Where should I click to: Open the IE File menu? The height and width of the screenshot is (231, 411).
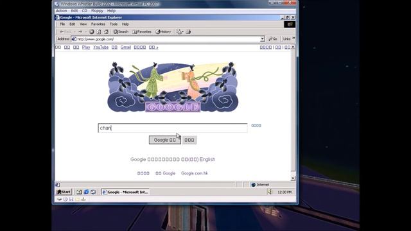pos(62,24)
